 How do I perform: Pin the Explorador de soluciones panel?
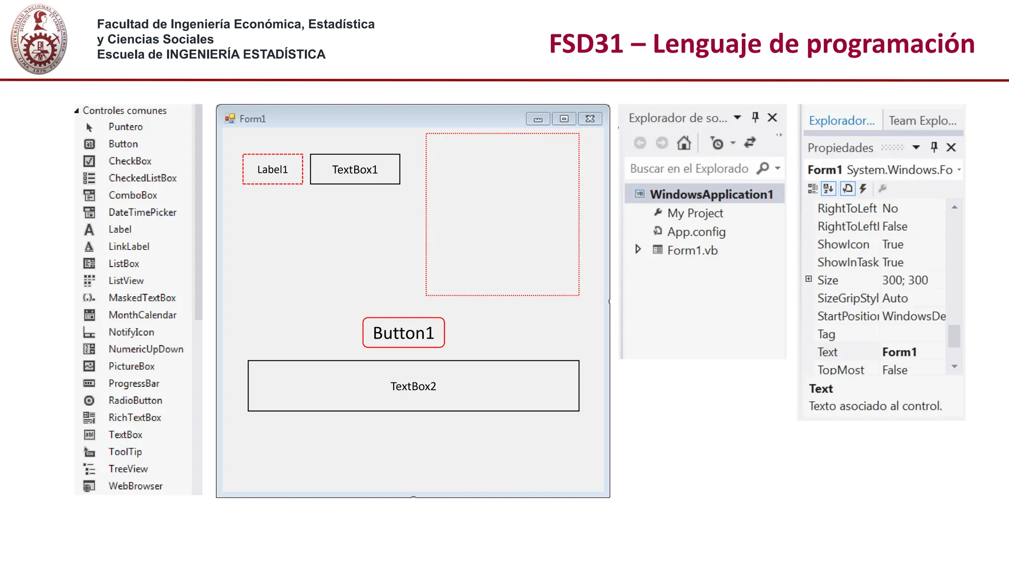click(755, 117)
